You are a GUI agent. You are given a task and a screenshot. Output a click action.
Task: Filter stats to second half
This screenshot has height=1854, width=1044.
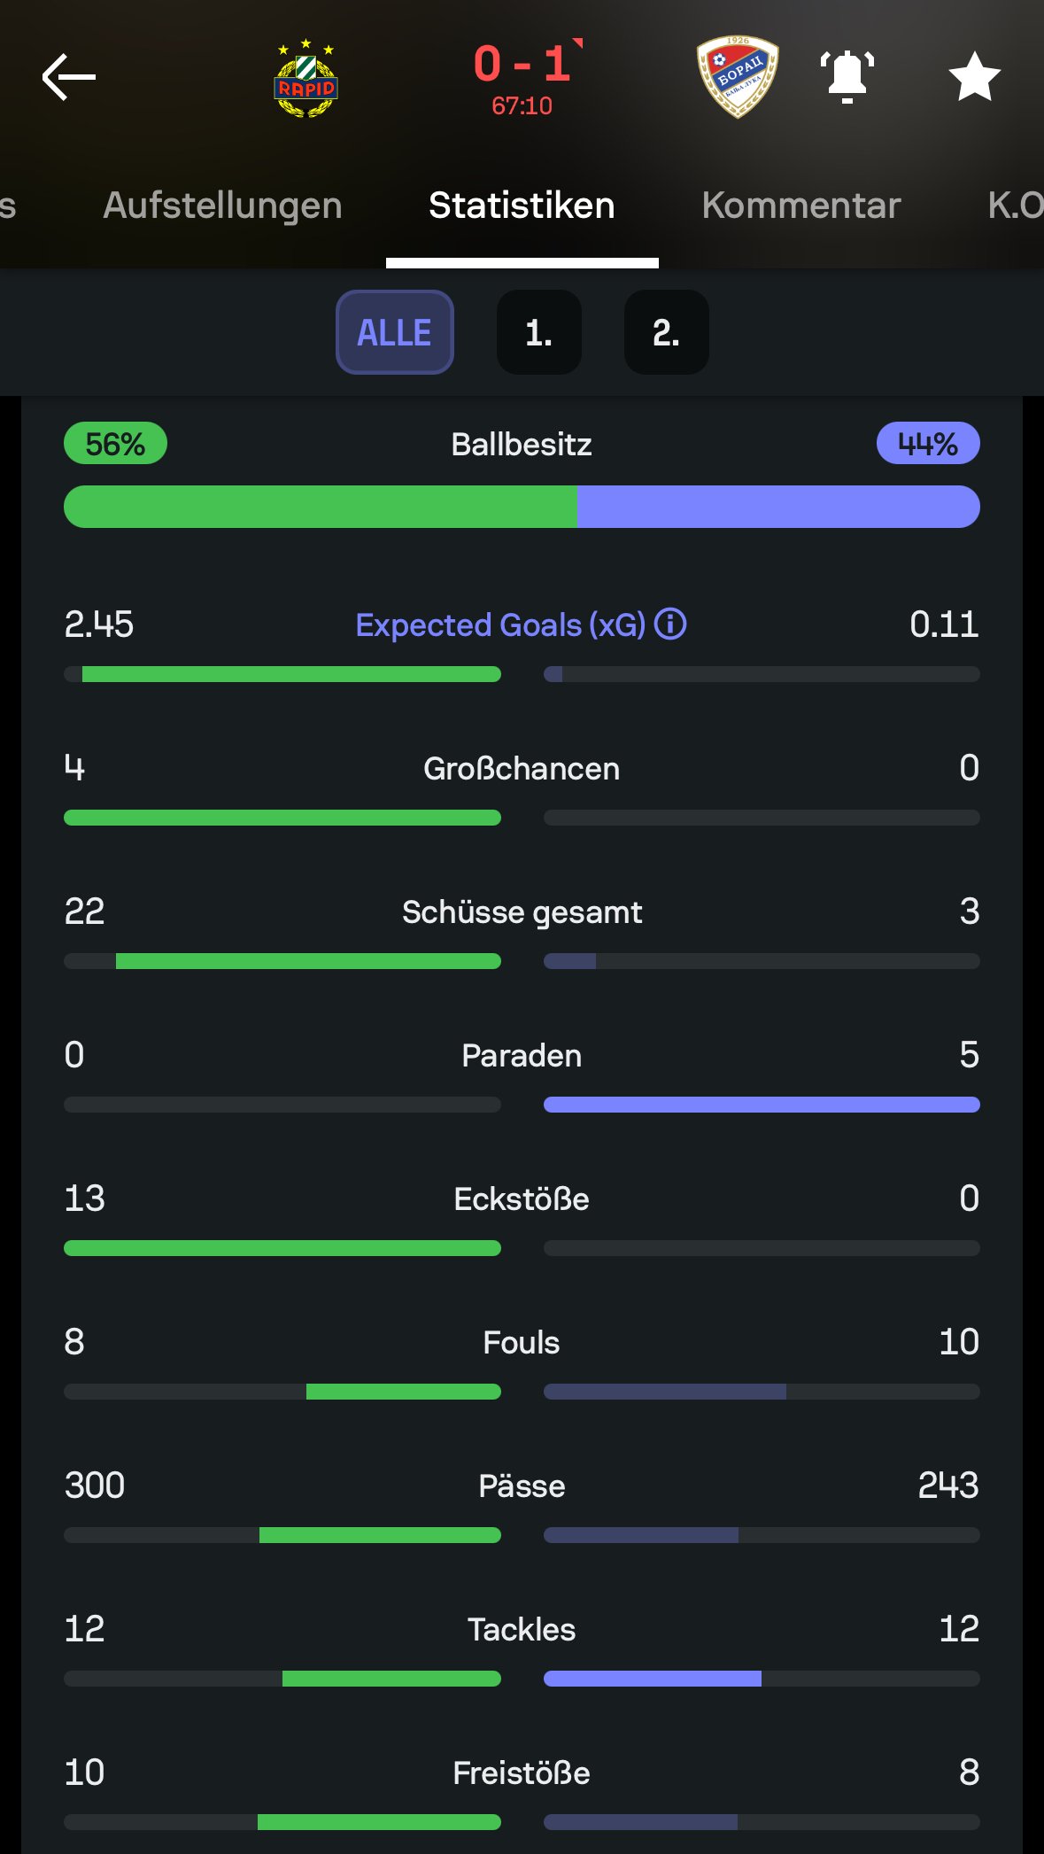(666, 332)
